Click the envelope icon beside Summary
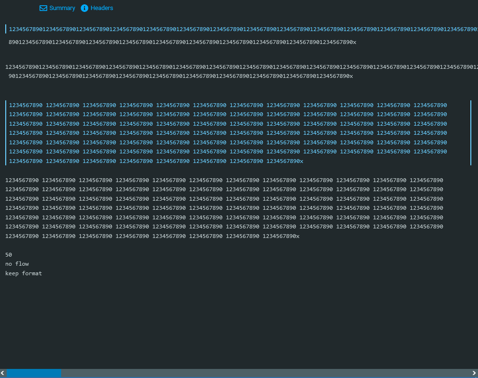 click(42, 8)
